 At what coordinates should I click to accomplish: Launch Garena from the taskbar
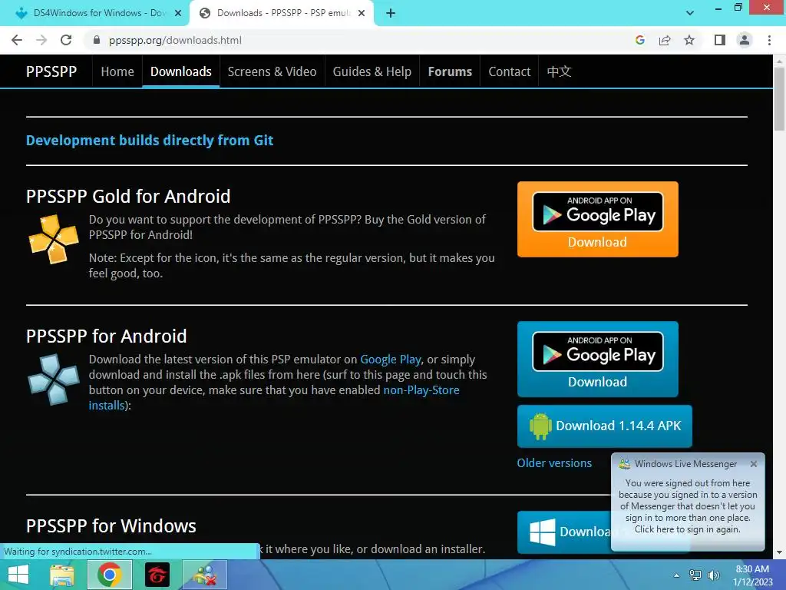point(157,575)
